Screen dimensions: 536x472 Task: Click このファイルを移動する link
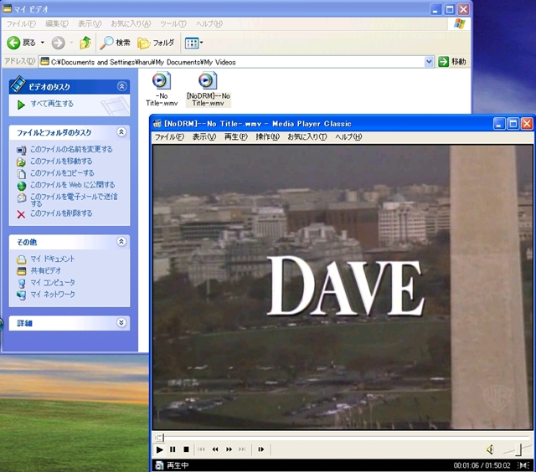[61, 161]
